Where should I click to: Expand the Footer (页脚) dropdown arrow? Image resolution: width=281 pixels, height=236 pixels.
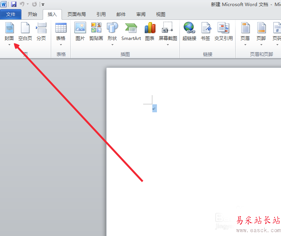click(261, 45)
